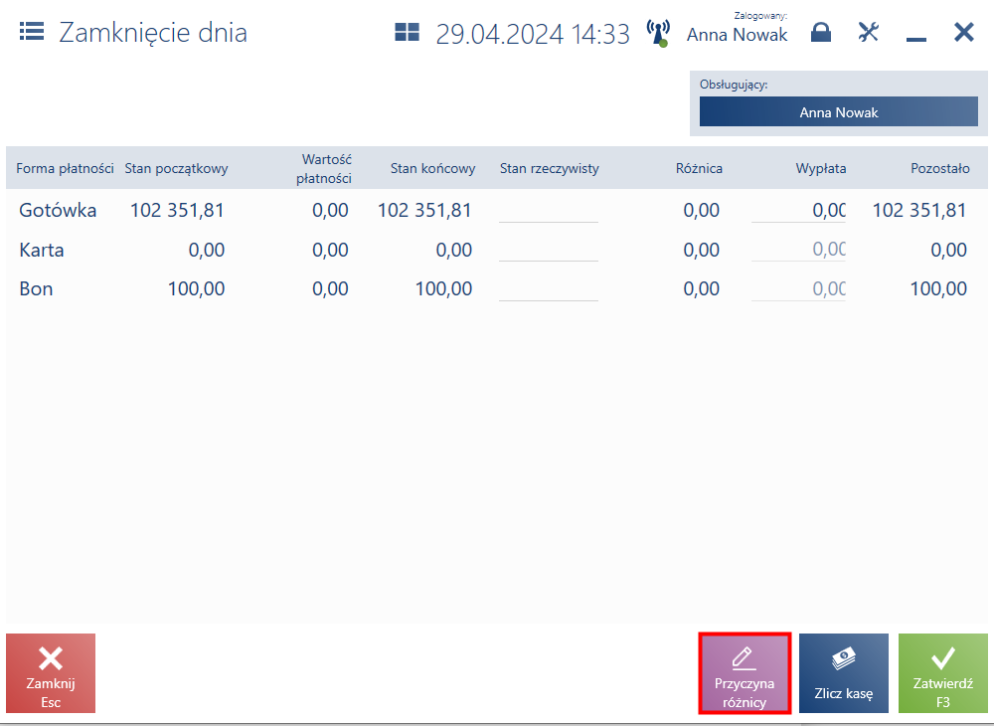Click the Wypłata field in Gotówka row
This screenshot has height=726, width=994.
coord(799,211)
